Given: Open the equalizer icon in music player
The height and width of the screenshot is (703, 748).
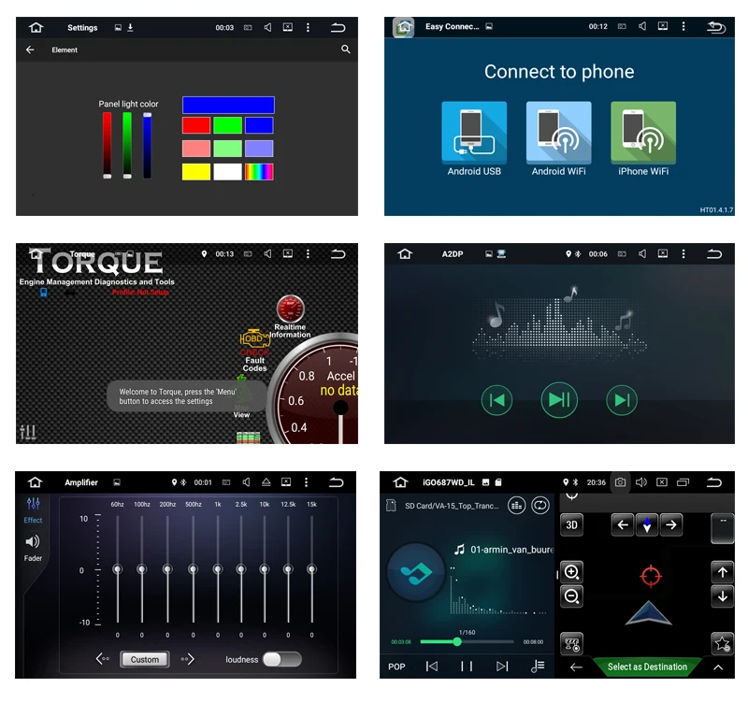Looking at the screenshot, I should tap(517, 506).
